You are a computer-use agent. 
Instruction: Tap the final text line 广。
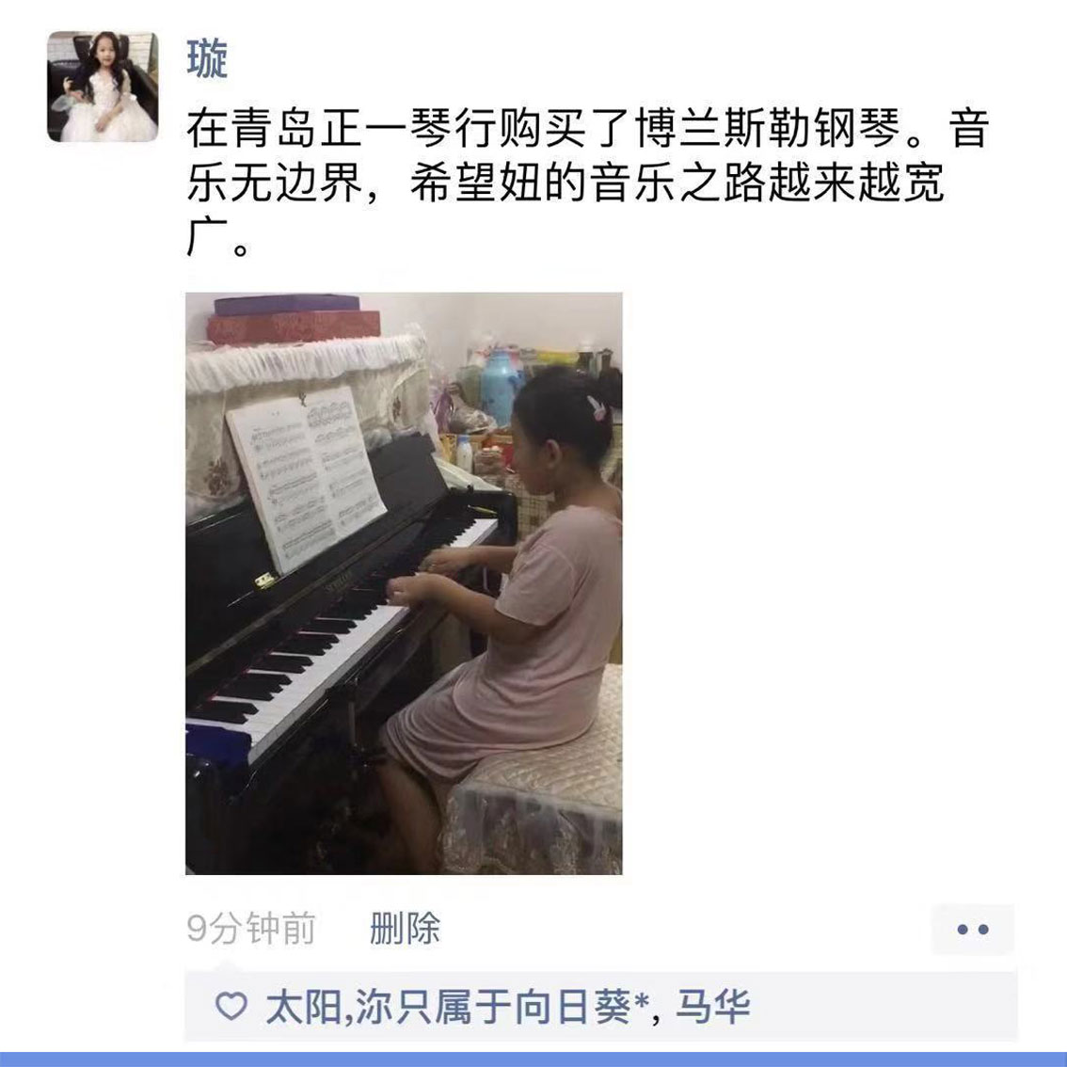[218, 238]
